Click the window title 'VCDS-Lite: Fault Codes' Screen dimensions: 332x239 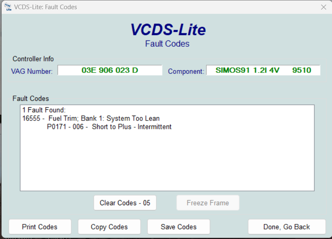(x=45, y=7)
